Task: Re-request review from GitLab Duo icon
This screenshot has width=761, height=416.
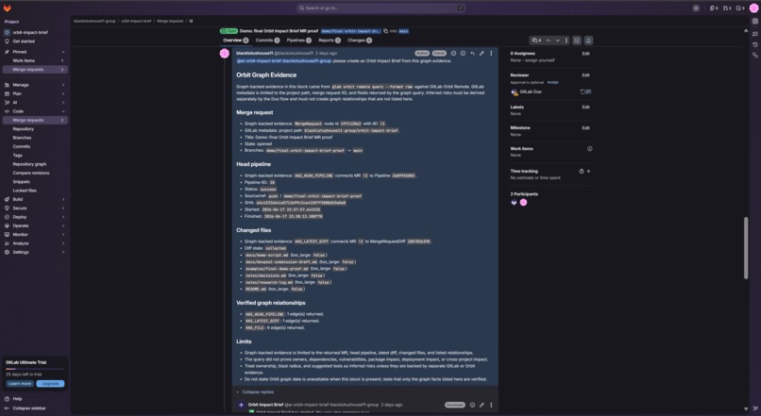Action: 583,92
